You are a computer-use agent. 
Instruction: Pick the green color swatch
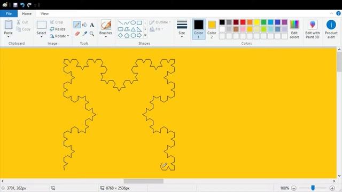tap(263, 22)
